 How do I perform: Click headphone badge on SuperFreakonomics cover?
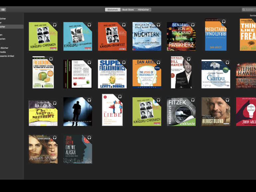click(x=124, y=62)
